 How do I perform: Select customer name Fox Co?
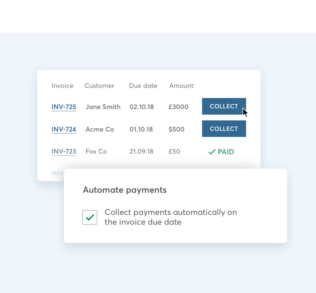(96, 151)
